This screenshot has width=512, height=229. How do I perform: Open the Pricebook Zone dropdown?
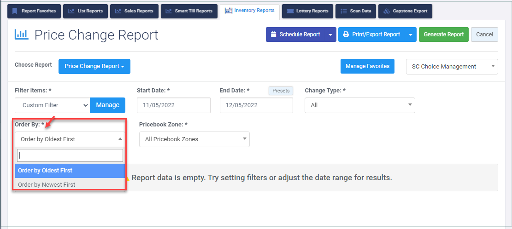pos(194,139)
